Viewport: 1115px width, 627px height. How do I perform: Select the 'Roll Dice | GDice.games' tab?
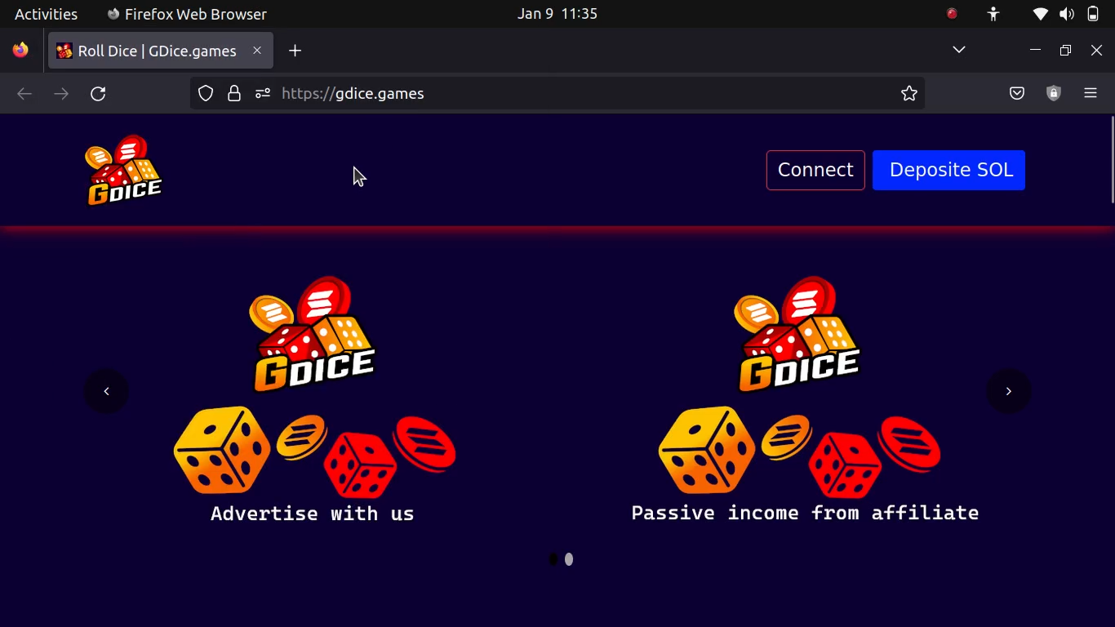(x=161, y=51)
